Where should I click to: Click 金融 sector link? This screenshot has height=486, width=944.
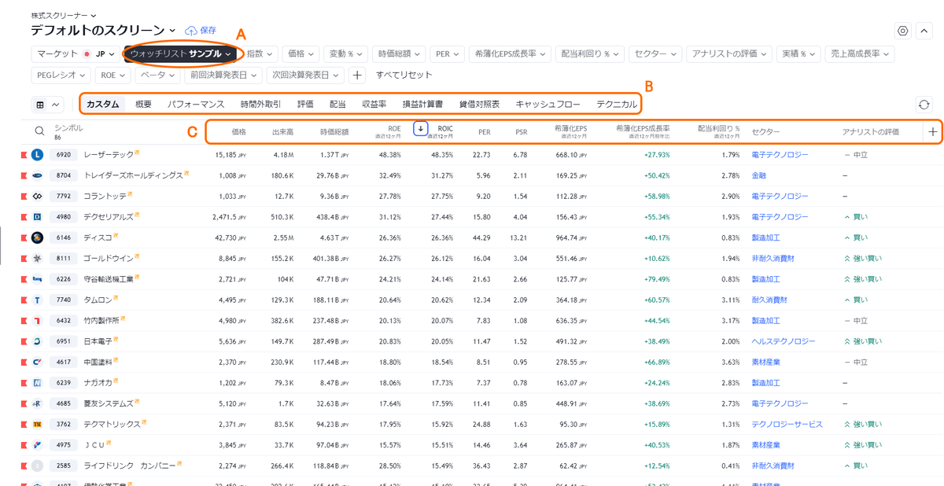pos(759,175)
